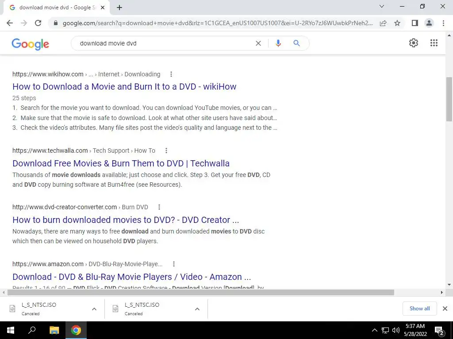Screen dimensions: 453x339
Task: Click the scroll right arrow
Action: [442, 293]
